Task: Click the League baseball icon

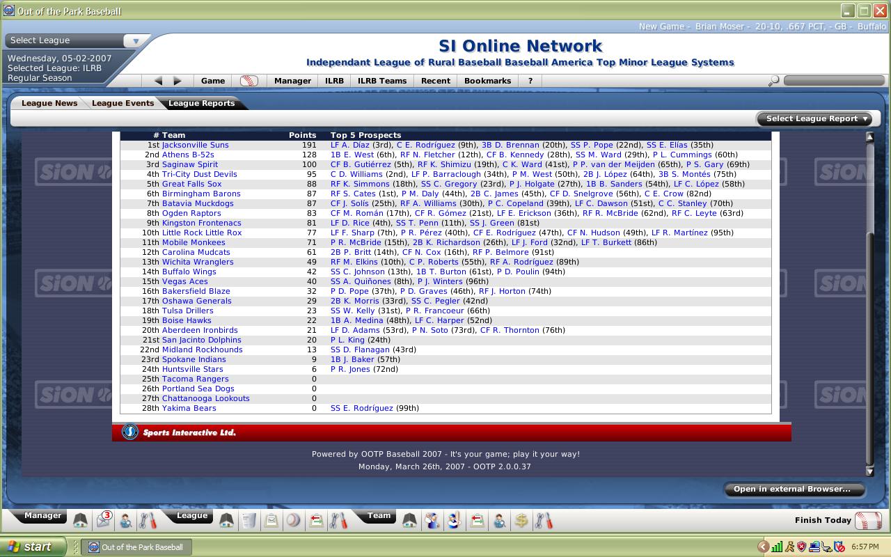Action: pyautogui.click(x=294, y=520)
